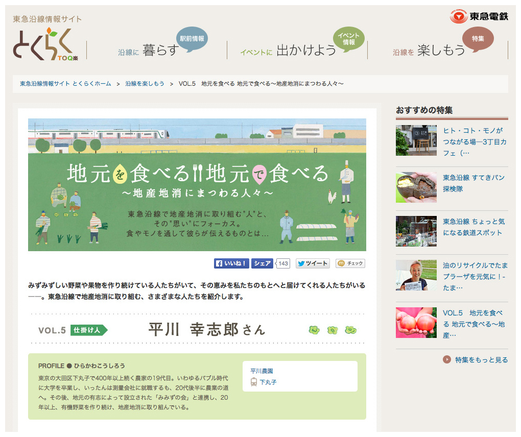This screenshot has height=437, width=521.
Task: Open the すてきパン探検隊 bread thumbnail
Action: (x=416, y=187)
